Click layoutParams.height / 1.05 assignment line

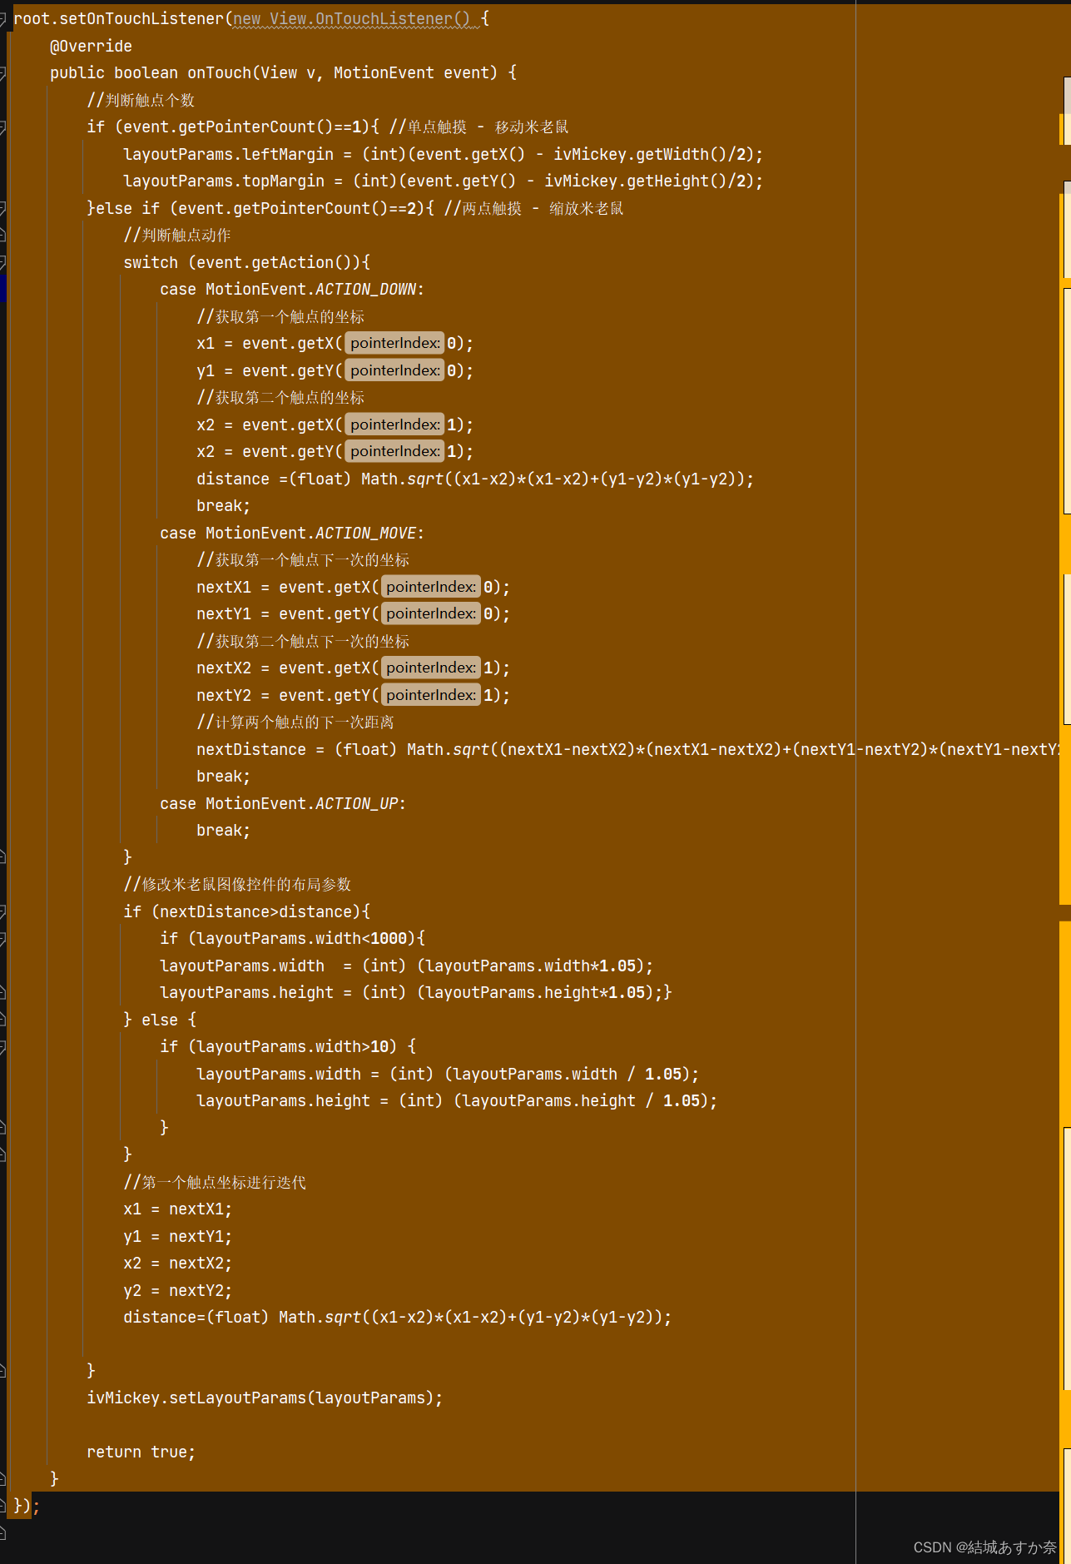pos(457,1100)
